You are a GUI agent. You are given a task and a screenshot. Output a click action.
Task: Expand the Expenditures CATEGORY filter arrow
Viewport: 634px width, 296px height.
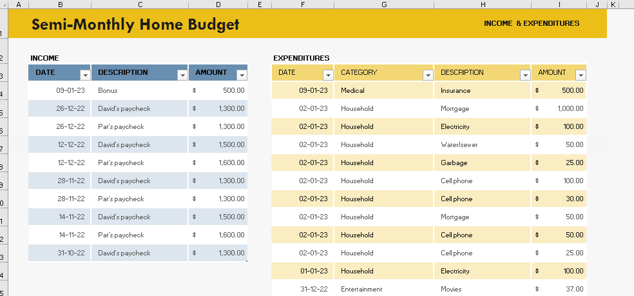tap(427, 75)
